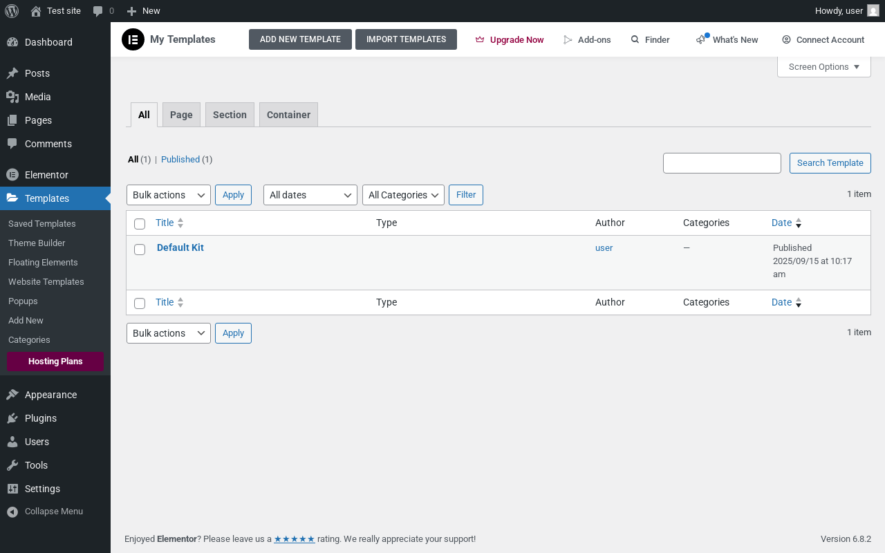Click ADD NEW TEMPLATE button
The image size is (885, 553).
click(300, 39)
